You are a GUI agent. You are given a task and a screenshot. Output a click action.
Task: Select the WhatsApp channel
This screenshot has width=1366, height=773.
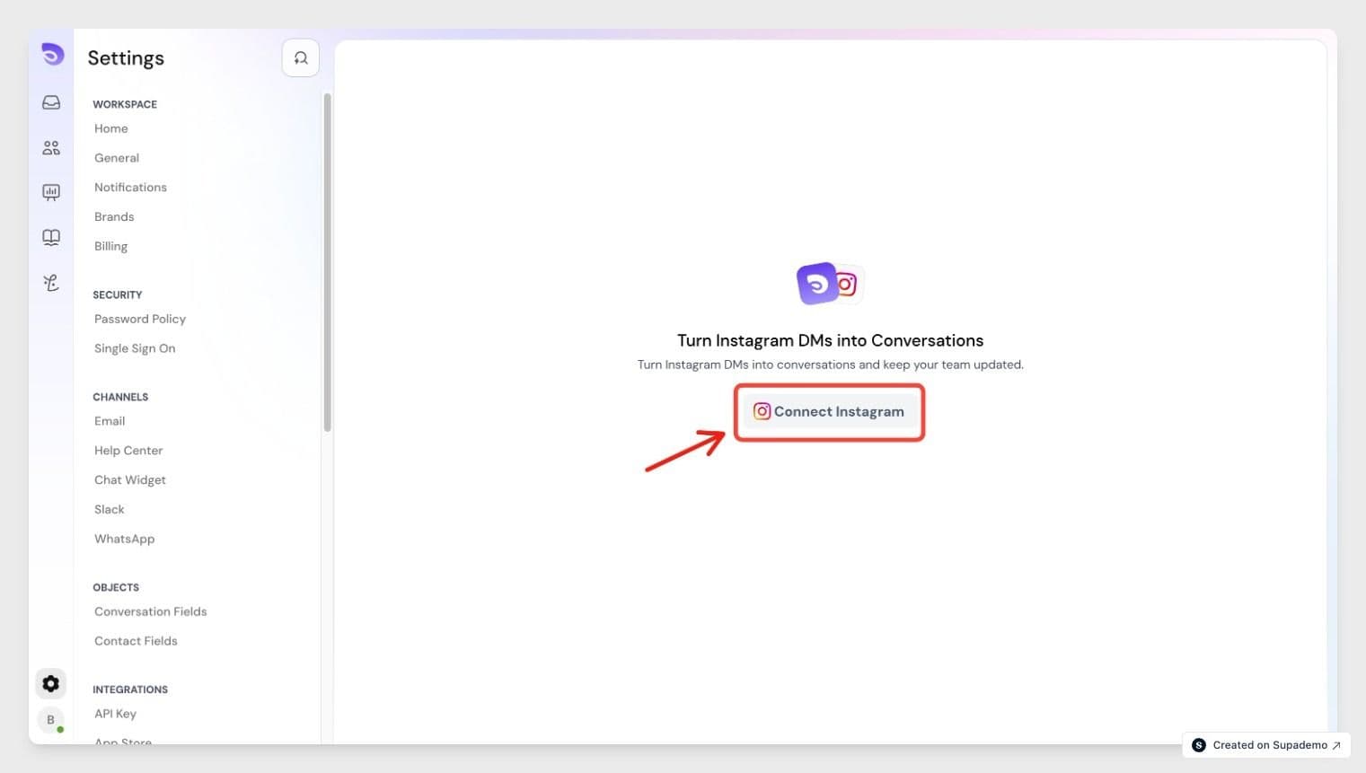pos(124,539)
